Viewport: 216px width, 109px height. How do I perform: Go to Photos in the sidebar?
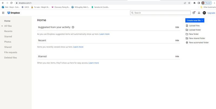point(8,42)
